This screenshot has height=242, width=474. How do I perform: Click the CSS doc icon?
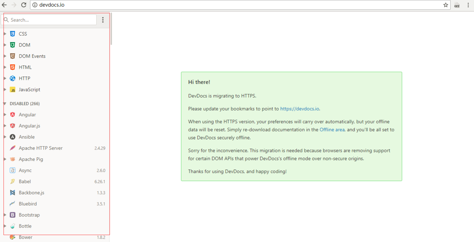13,34
